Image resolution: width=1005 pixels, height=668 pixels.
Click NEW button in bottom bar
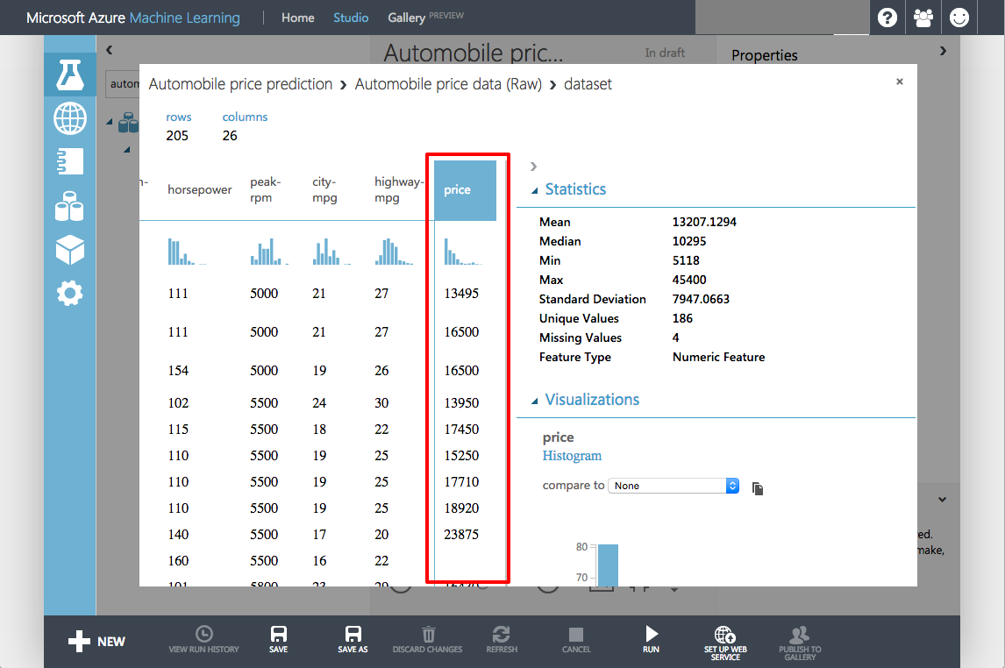pos(96,642)
